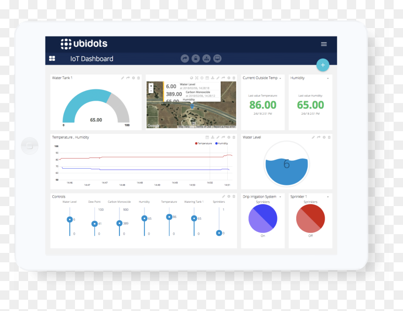Download the Temperature, Humidity chart data
Image resolution: width=403 pixels, height=311 pixels.
coord(213,137)
